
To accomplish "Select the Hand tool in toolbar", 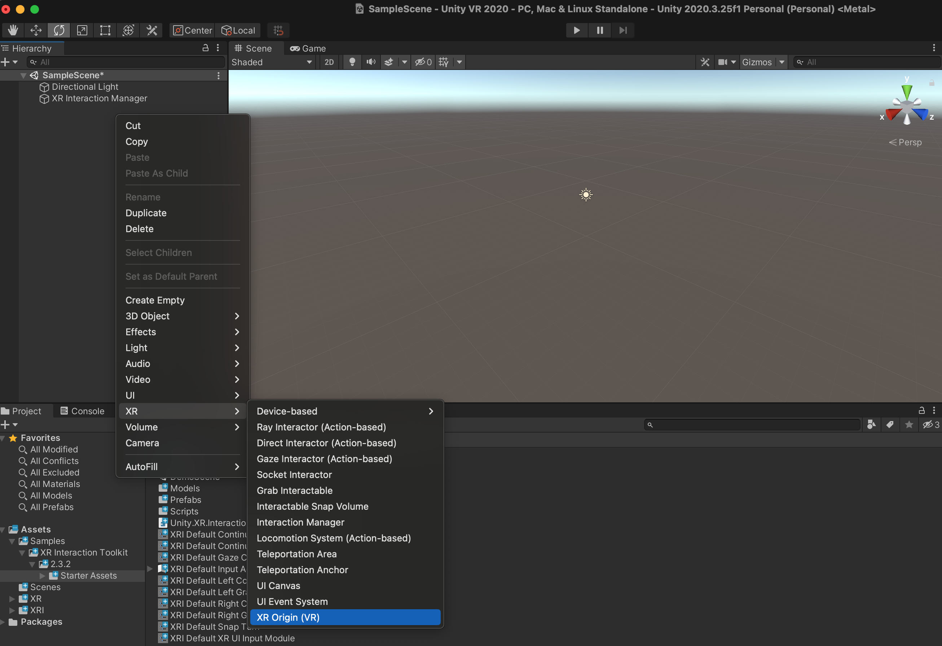I will [x=13, y=30].
